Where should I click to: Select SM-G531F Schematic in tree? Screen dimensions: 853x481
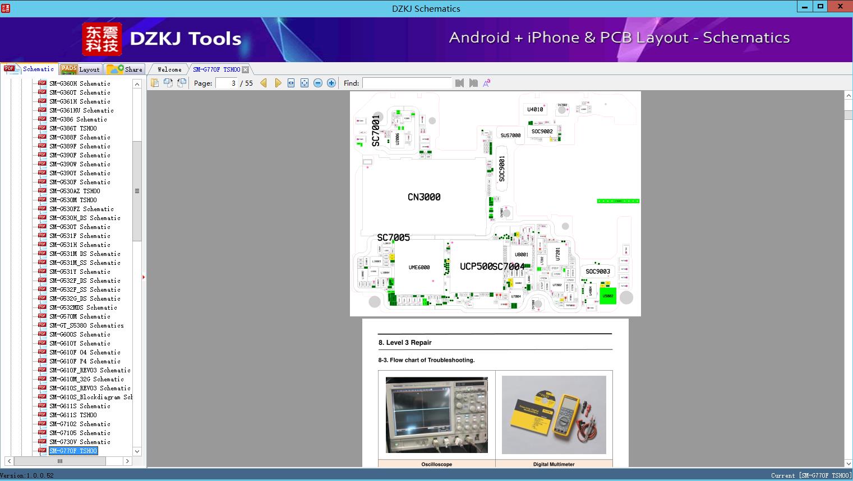(x=80, y=236)
